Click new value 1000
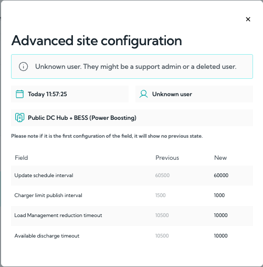Viewport: 263px width, 267px height. pos(219,196)
